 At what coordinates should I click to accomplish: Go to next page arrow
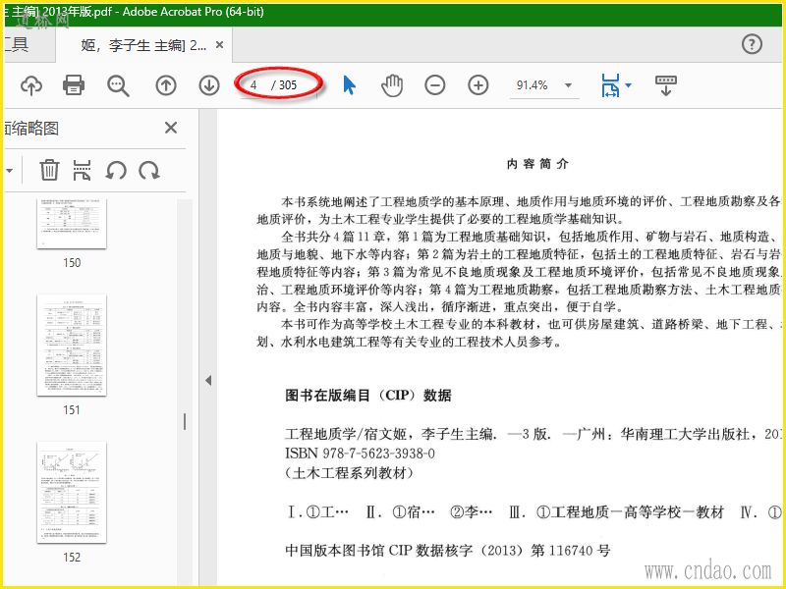[x=209, y=85]
